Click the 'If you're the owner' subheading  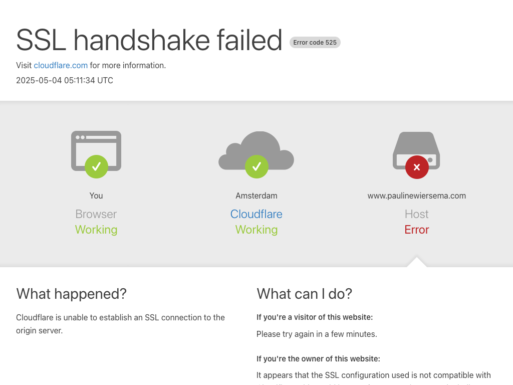[318, 358]
